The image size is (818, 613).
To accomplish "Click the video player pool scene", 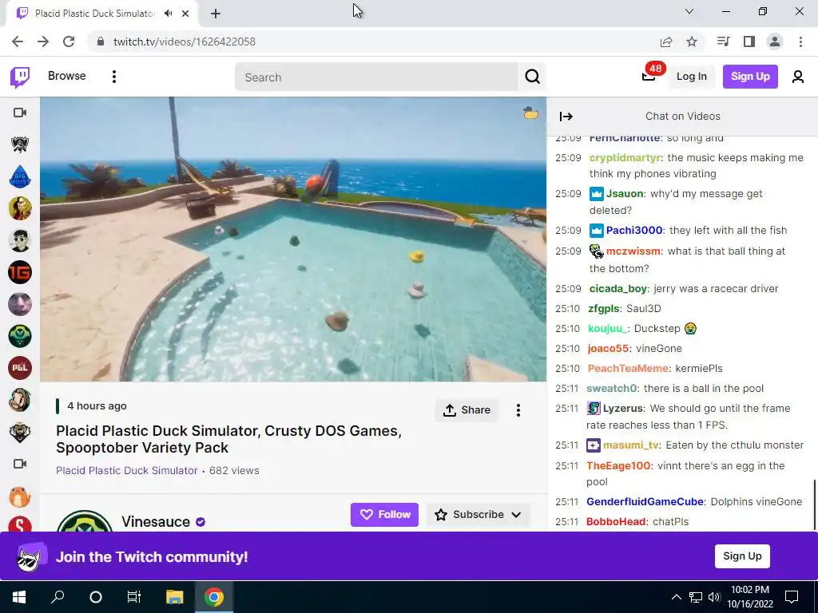I will coord(293,239).
